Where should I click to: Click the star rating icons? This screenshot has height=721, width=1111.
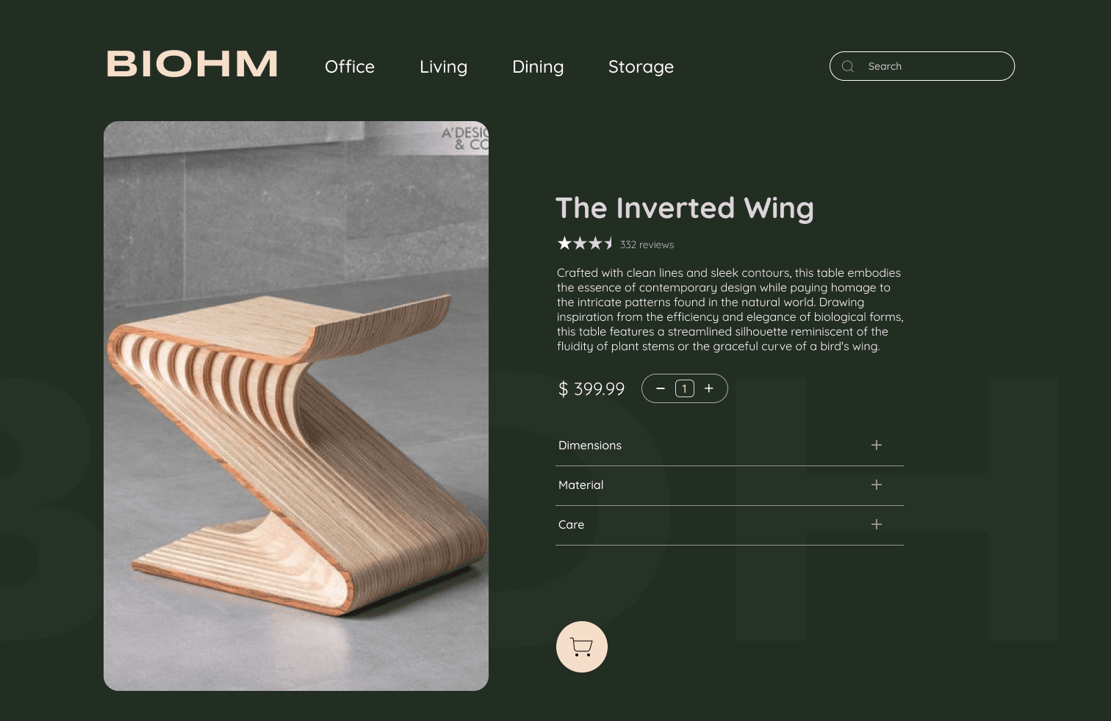585,243
